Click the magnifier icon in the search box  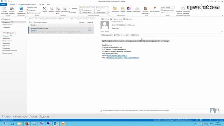[72, 19]
